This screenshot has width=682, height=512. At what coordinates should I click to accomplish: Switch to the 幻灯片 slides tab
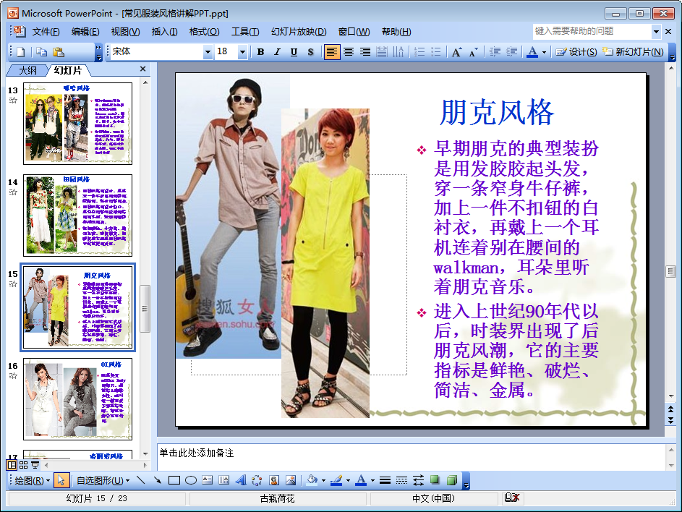68,70
